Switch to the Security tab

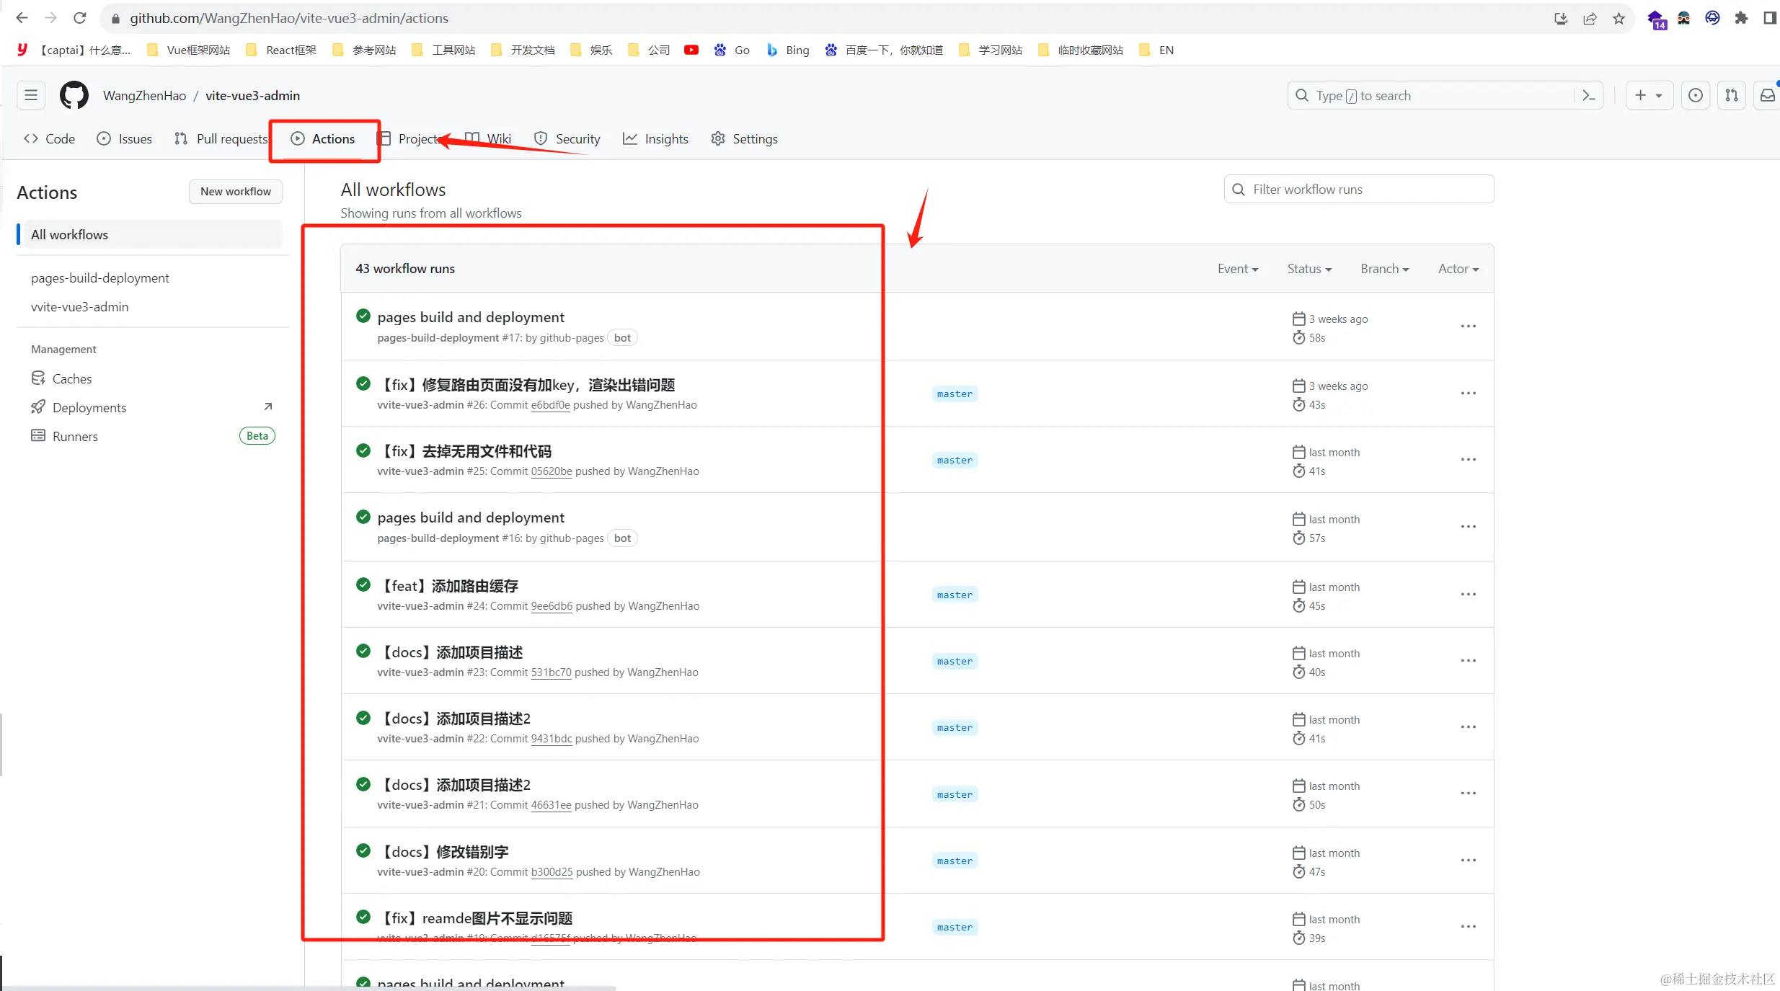(567, 138)
